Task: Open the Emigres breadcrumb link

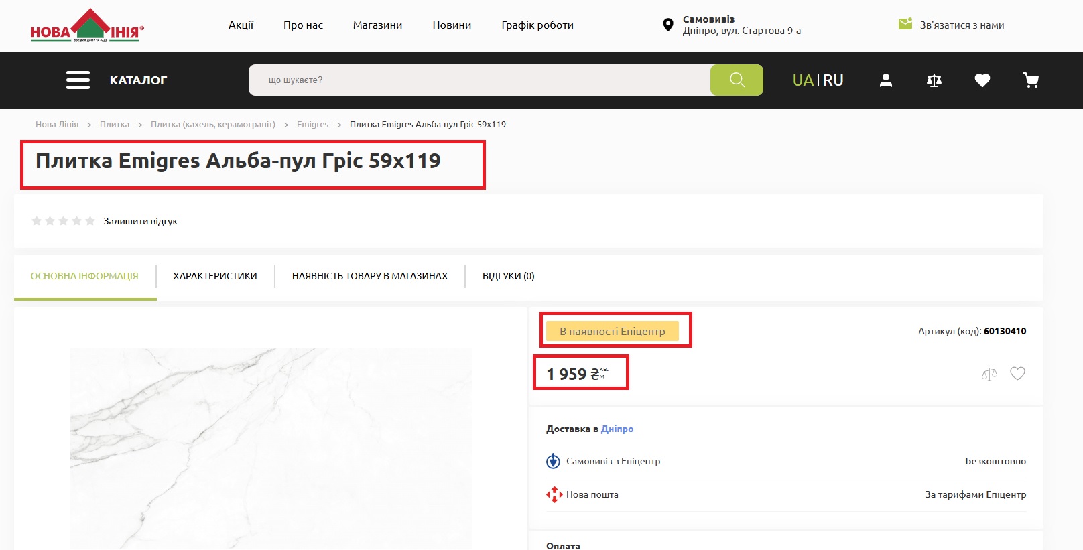Action: [313, 124]
